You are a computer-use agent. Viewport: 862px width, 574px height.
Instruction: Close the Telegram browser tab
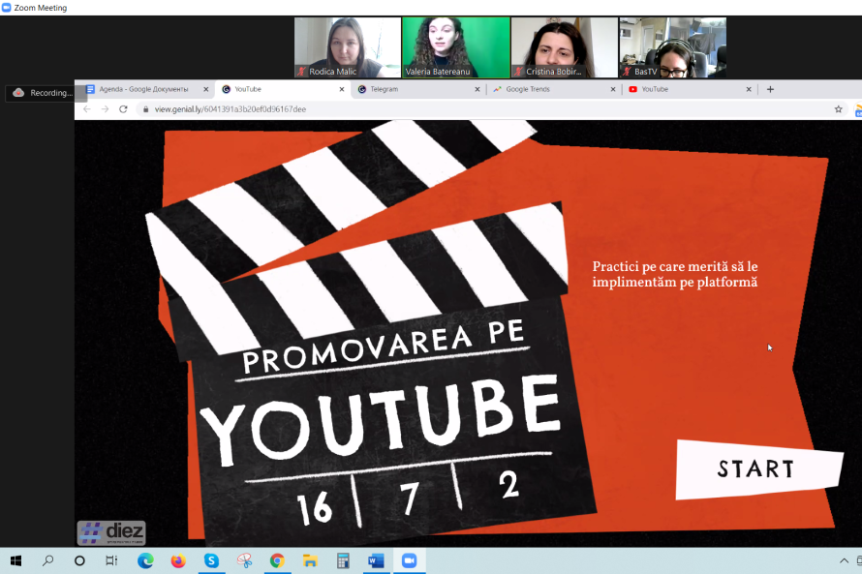pos(477,89)
